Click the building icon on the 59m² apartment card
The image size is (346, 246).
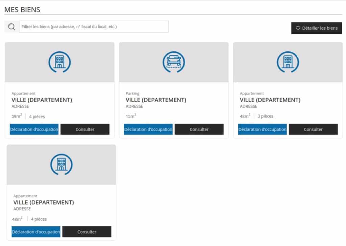(59, 62)
